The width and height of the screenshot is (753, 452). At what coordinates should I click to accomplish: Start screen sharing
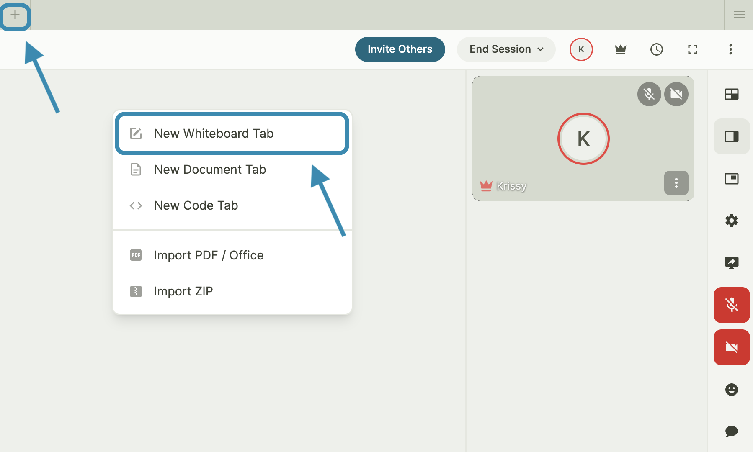pos(731,263)
